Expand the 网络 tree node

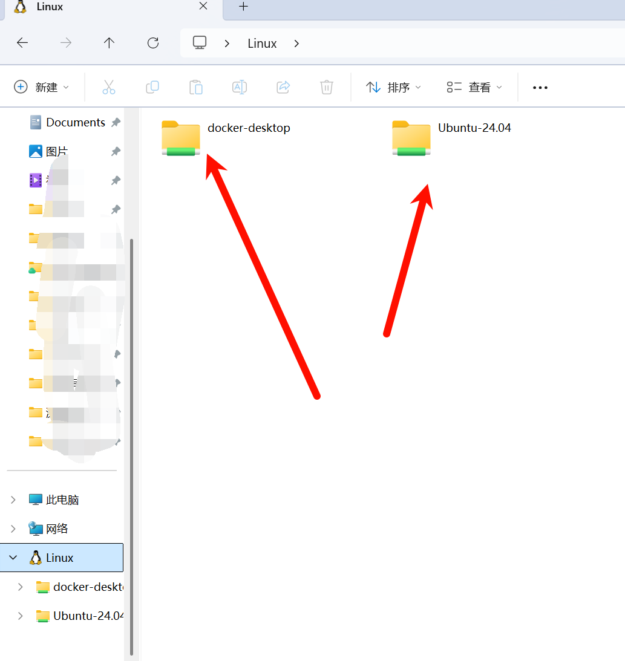click(x=13, y=529)
